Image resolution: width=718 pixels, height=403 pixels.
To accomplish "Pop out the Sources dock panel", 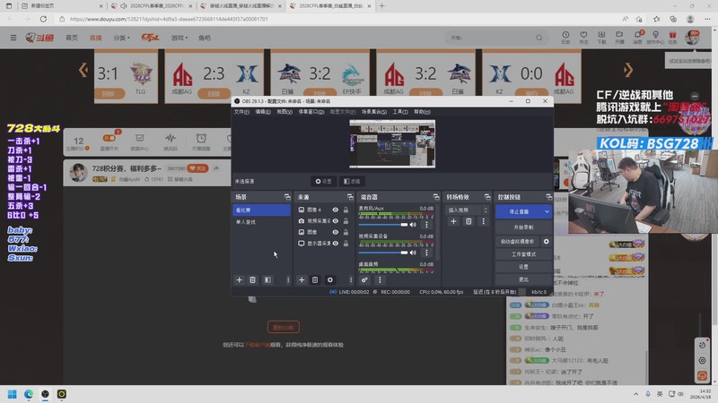I will tap(350, 197).
